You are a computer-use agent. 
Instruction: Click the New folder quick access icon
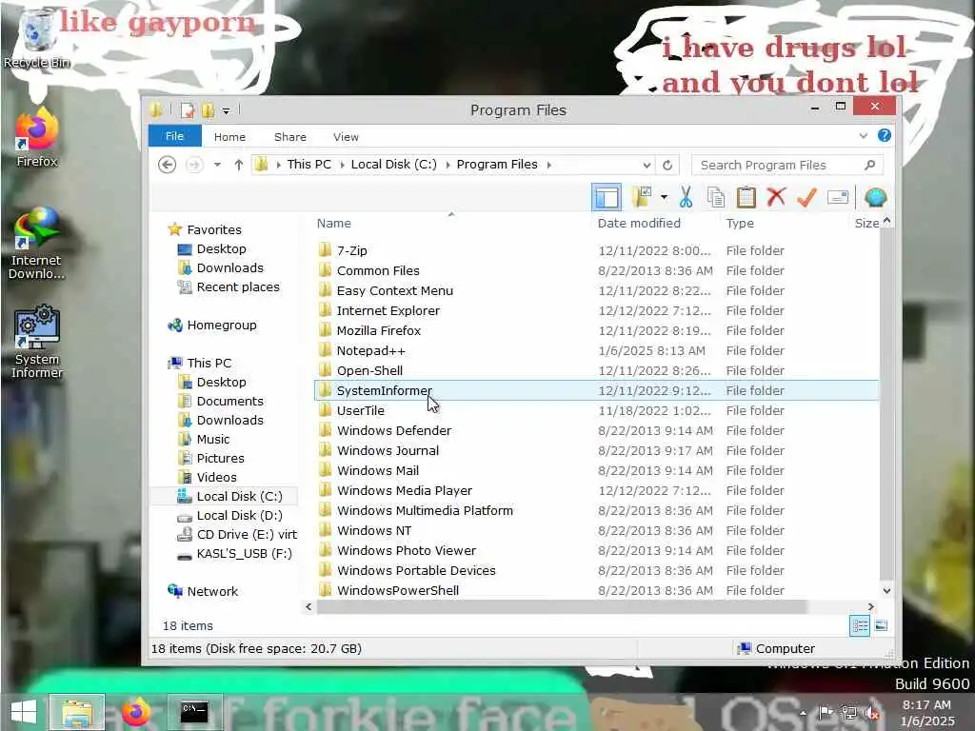(x=208, y=110)
